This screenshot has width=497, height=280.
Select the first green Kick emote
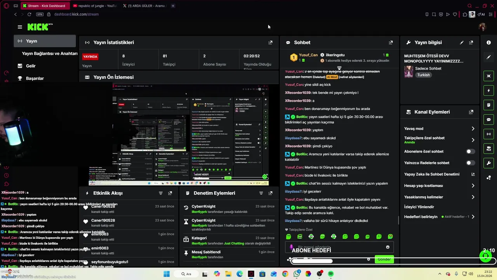point(288,236)
